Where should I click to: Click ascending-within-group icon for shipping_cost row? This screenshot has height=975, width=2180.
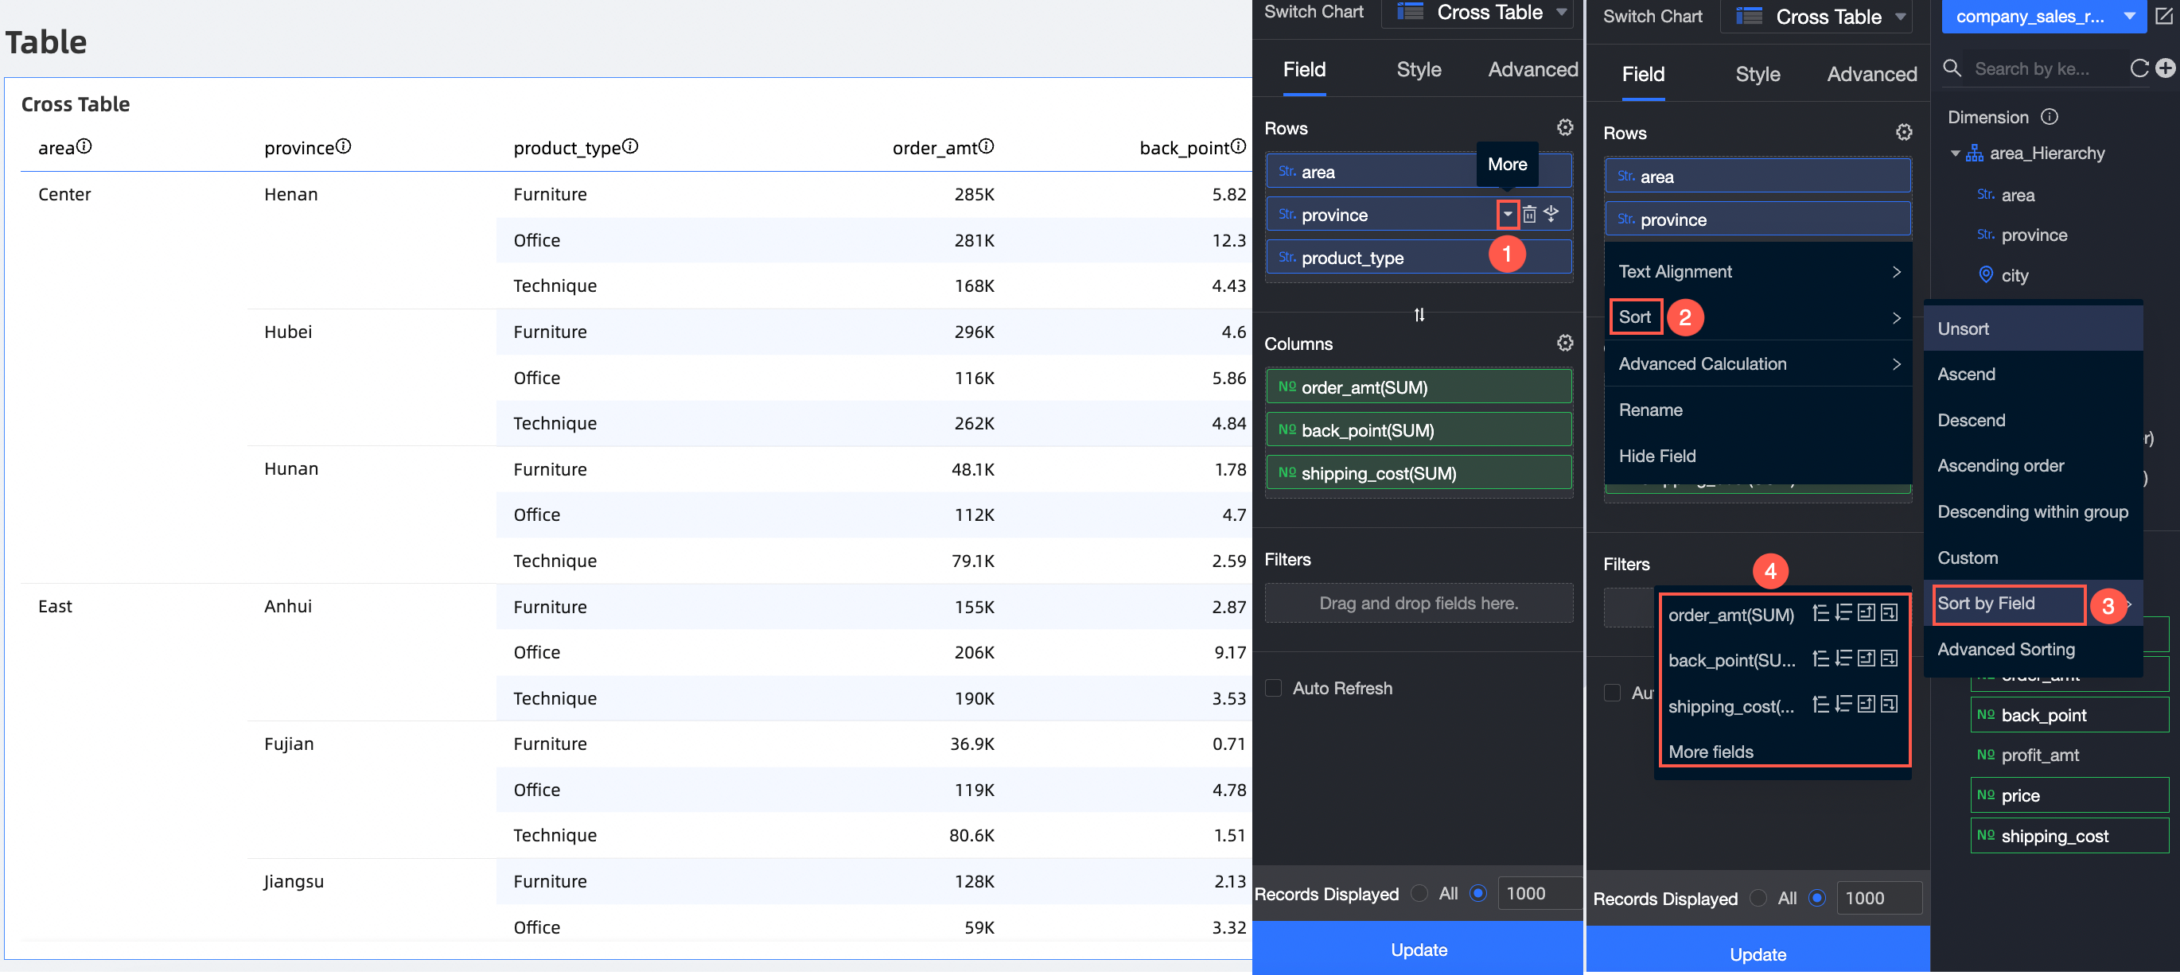click(x=1866, y=705)
